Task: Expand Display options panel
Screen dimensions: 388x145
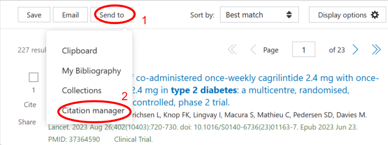Action: 347,15
